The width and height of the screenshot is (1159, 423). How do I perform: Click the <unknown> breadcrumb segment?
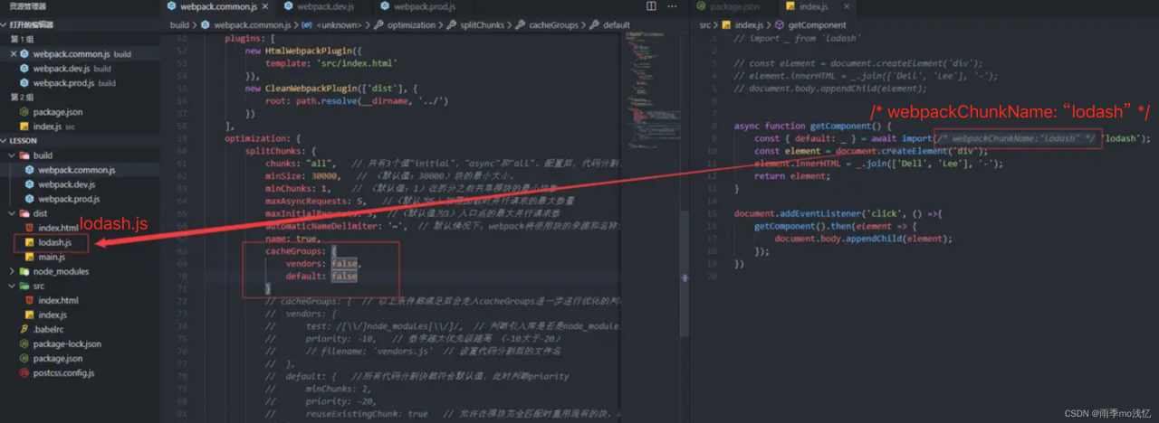click(332, 24)
